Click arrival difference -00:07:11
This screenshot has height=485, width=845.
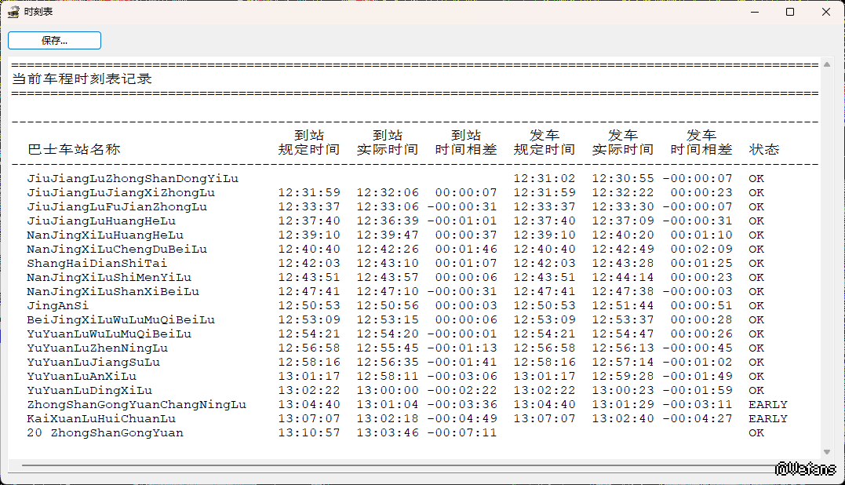[462, 432]
